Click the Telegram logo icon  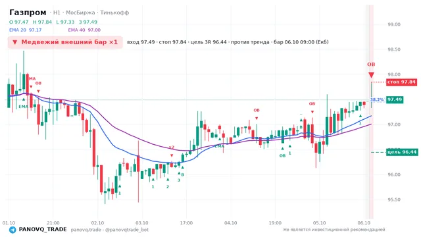point(12,230)
